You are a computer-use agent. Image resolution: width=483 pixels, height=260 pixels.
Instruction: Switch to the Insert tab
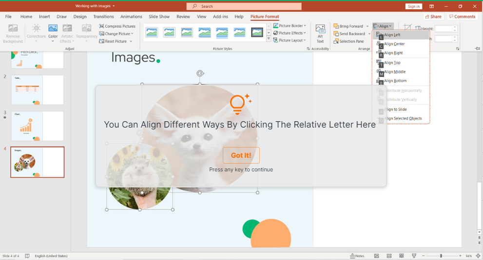point(44,17)
